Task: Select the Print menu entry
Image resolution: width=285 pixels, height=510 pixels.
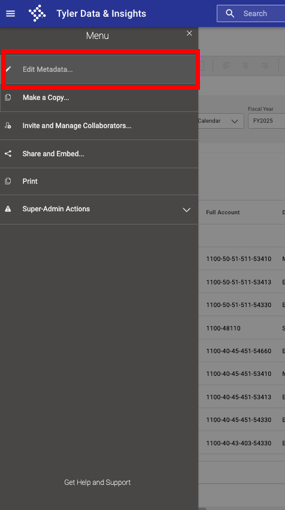Action: 99,181
